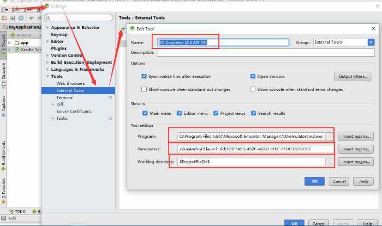This screenshot has width=382, height=226.
Task: Click Insert macro for the Program field
Action: (356, 136)
